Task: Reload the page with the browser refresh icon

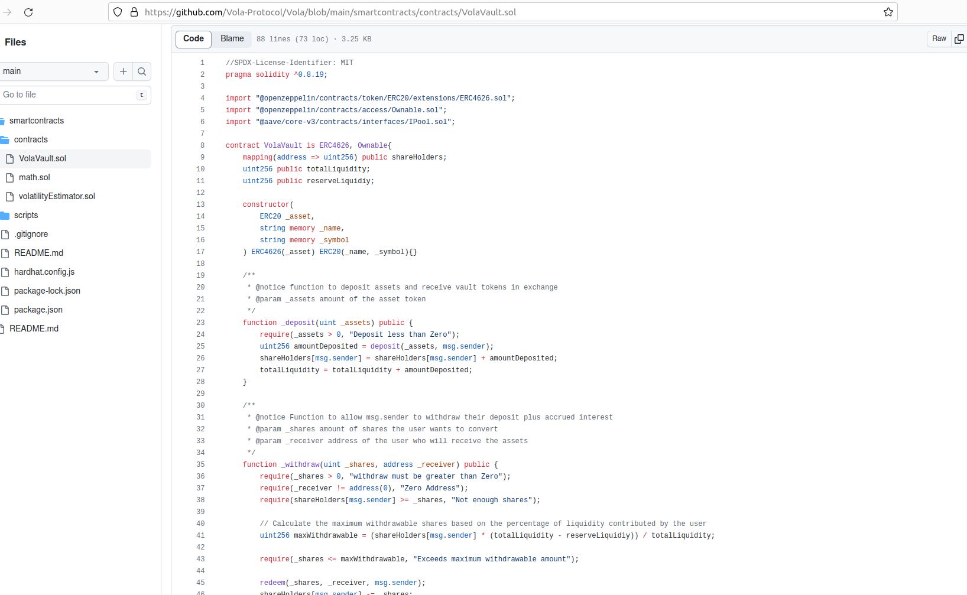Action: tap(28, 12)
